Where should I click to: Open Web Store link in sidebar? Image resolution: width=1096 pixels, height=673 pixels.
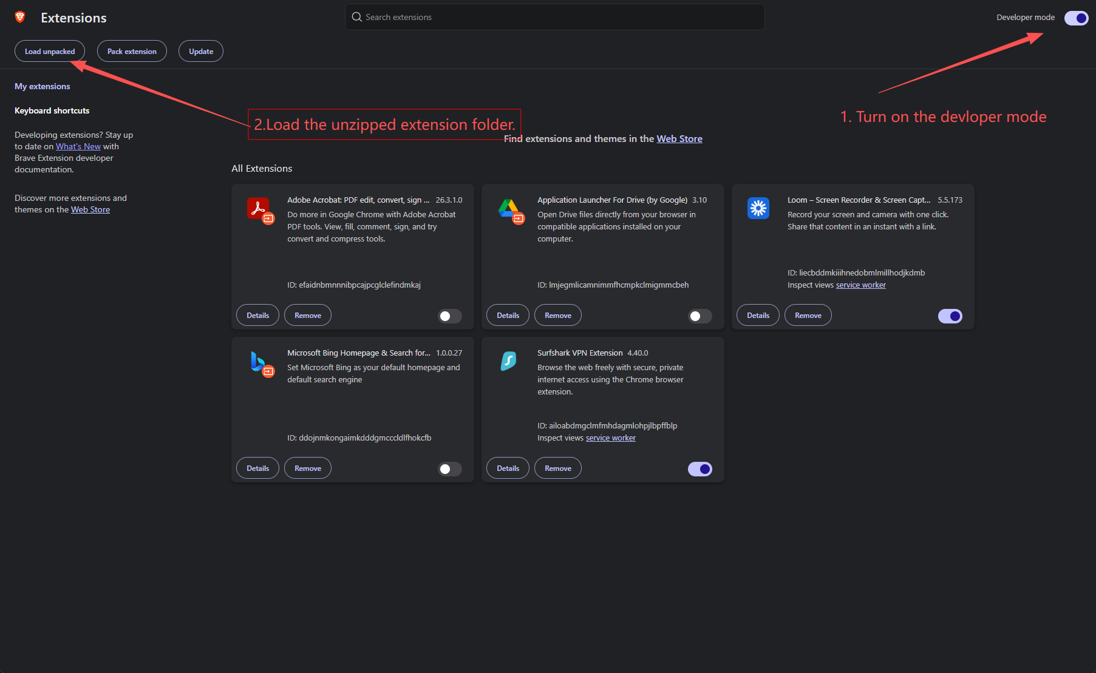tap(90, 209)
